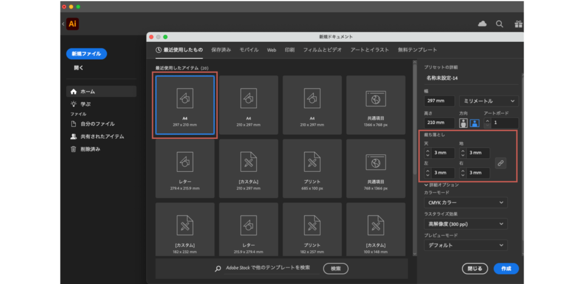The width and height of the screenshot is (584, 284).
Task: Select the A4 297 x 210 mm preset
Action: (x=185, y=105)
